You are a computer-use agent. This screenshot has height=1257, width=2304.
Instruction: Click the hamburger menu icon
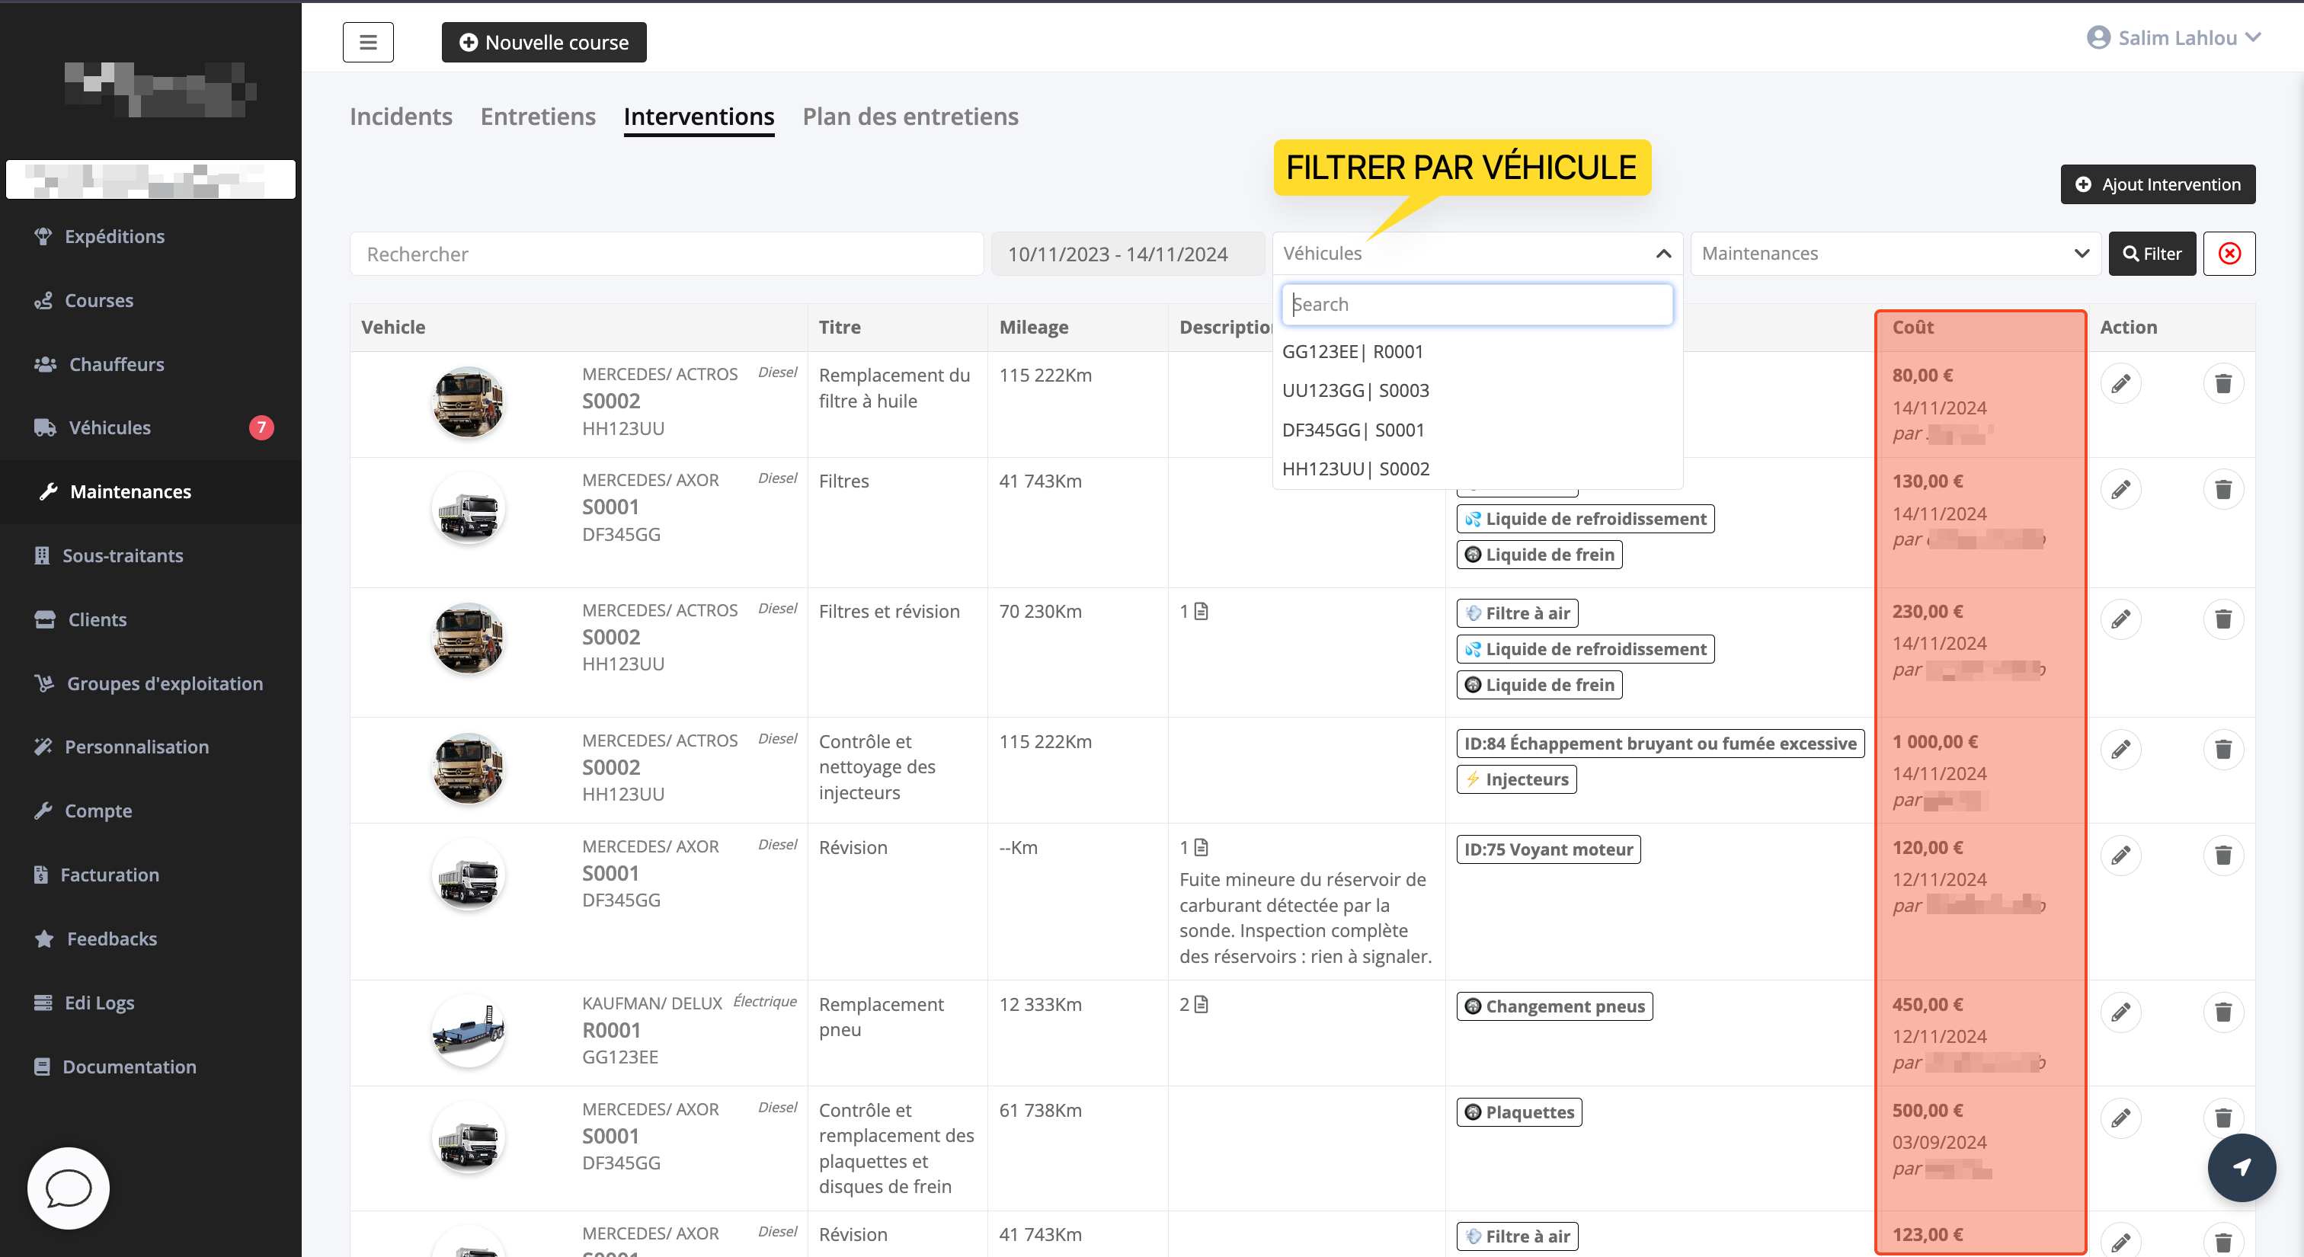367,42
